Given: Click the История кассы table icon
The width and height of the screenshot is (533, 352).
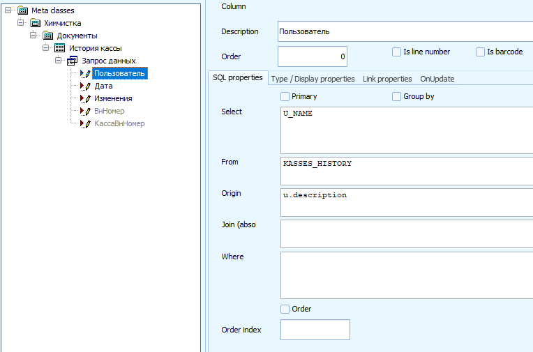Looking at the screenshot, I should tap(60, 48).
